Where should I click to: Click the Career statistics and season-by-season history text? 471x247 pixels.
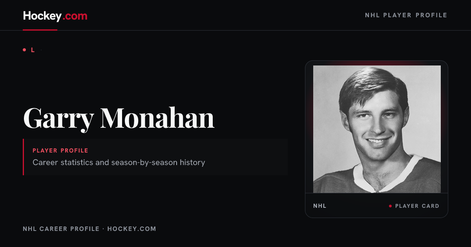119,162
